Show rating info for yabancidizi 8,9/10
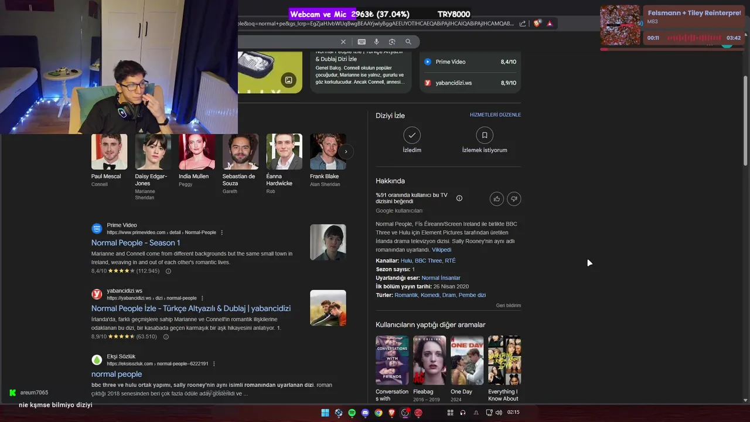Viewport: 750px width, 422px height. pyautogui.click(x=166, y=337)
